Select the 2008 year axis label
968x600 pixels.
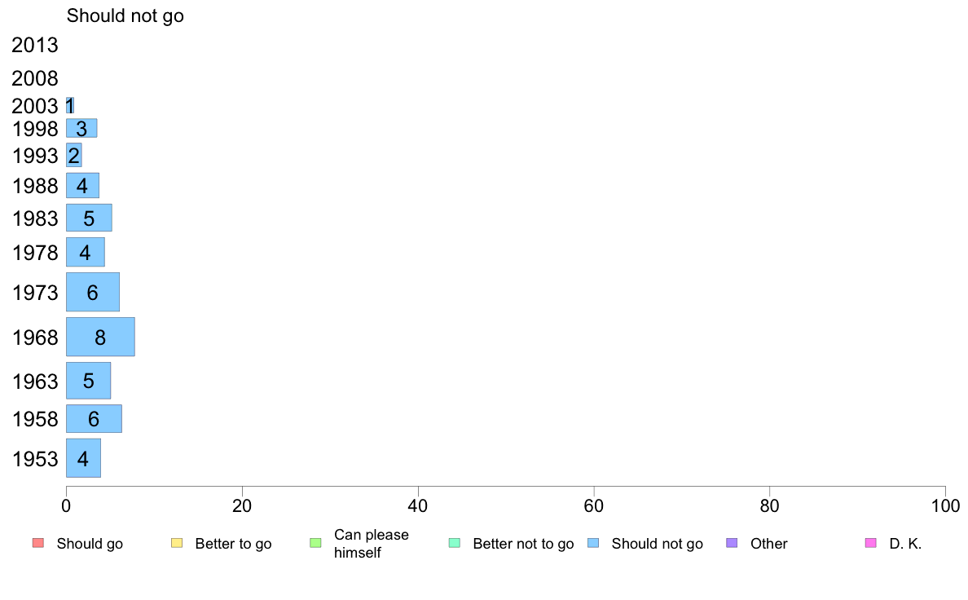[x=34, y=78]
